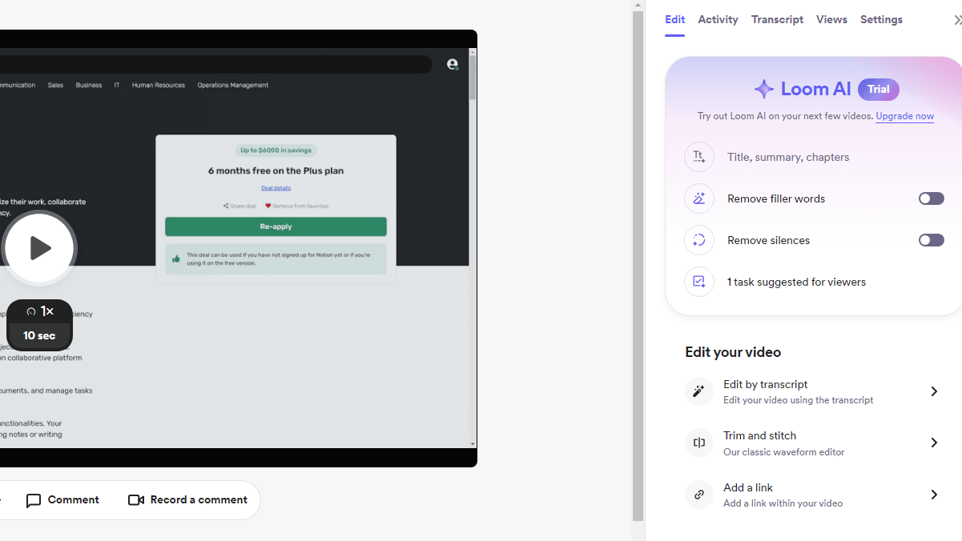Screen dimensions: 962x541
Task: Collapse the side panel with the double chevron
Action: pos(957,20)
